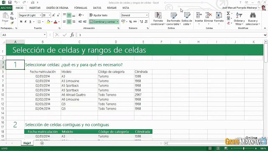The height and width of the screenshot is (151, 268).
Task: Apply the red font color
Action: [x=55, y=21]
